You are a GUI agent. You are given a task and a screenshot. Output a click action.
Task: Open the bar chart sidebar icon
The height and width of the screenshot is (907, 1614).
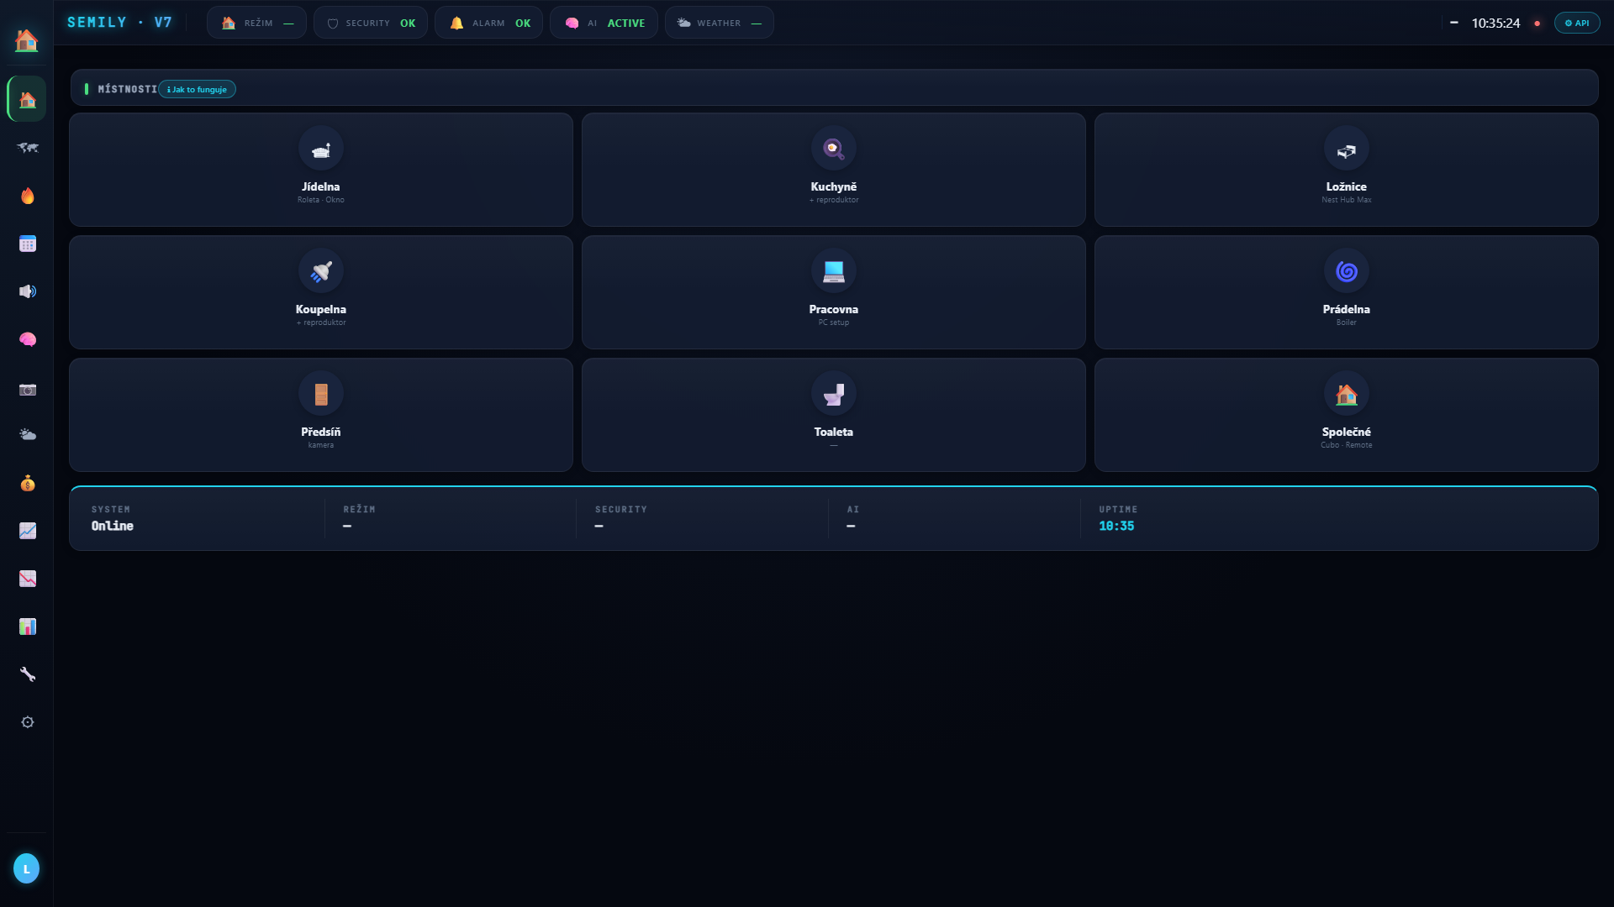tap(27, 627)
